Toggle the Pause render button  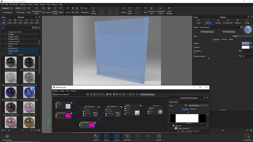coord(29,10)
